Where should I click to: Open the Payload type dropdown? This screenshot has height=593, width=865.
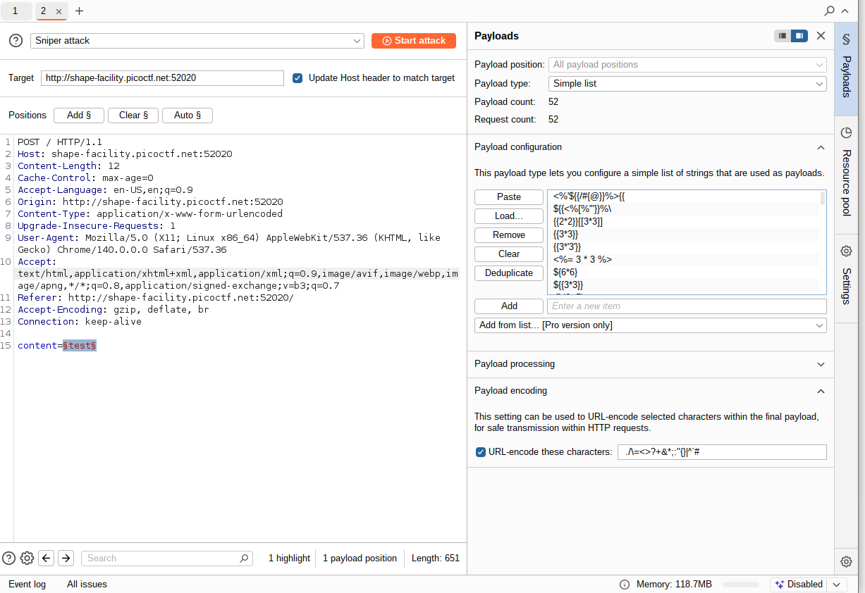pyautogui.click(x=687, y=84)
